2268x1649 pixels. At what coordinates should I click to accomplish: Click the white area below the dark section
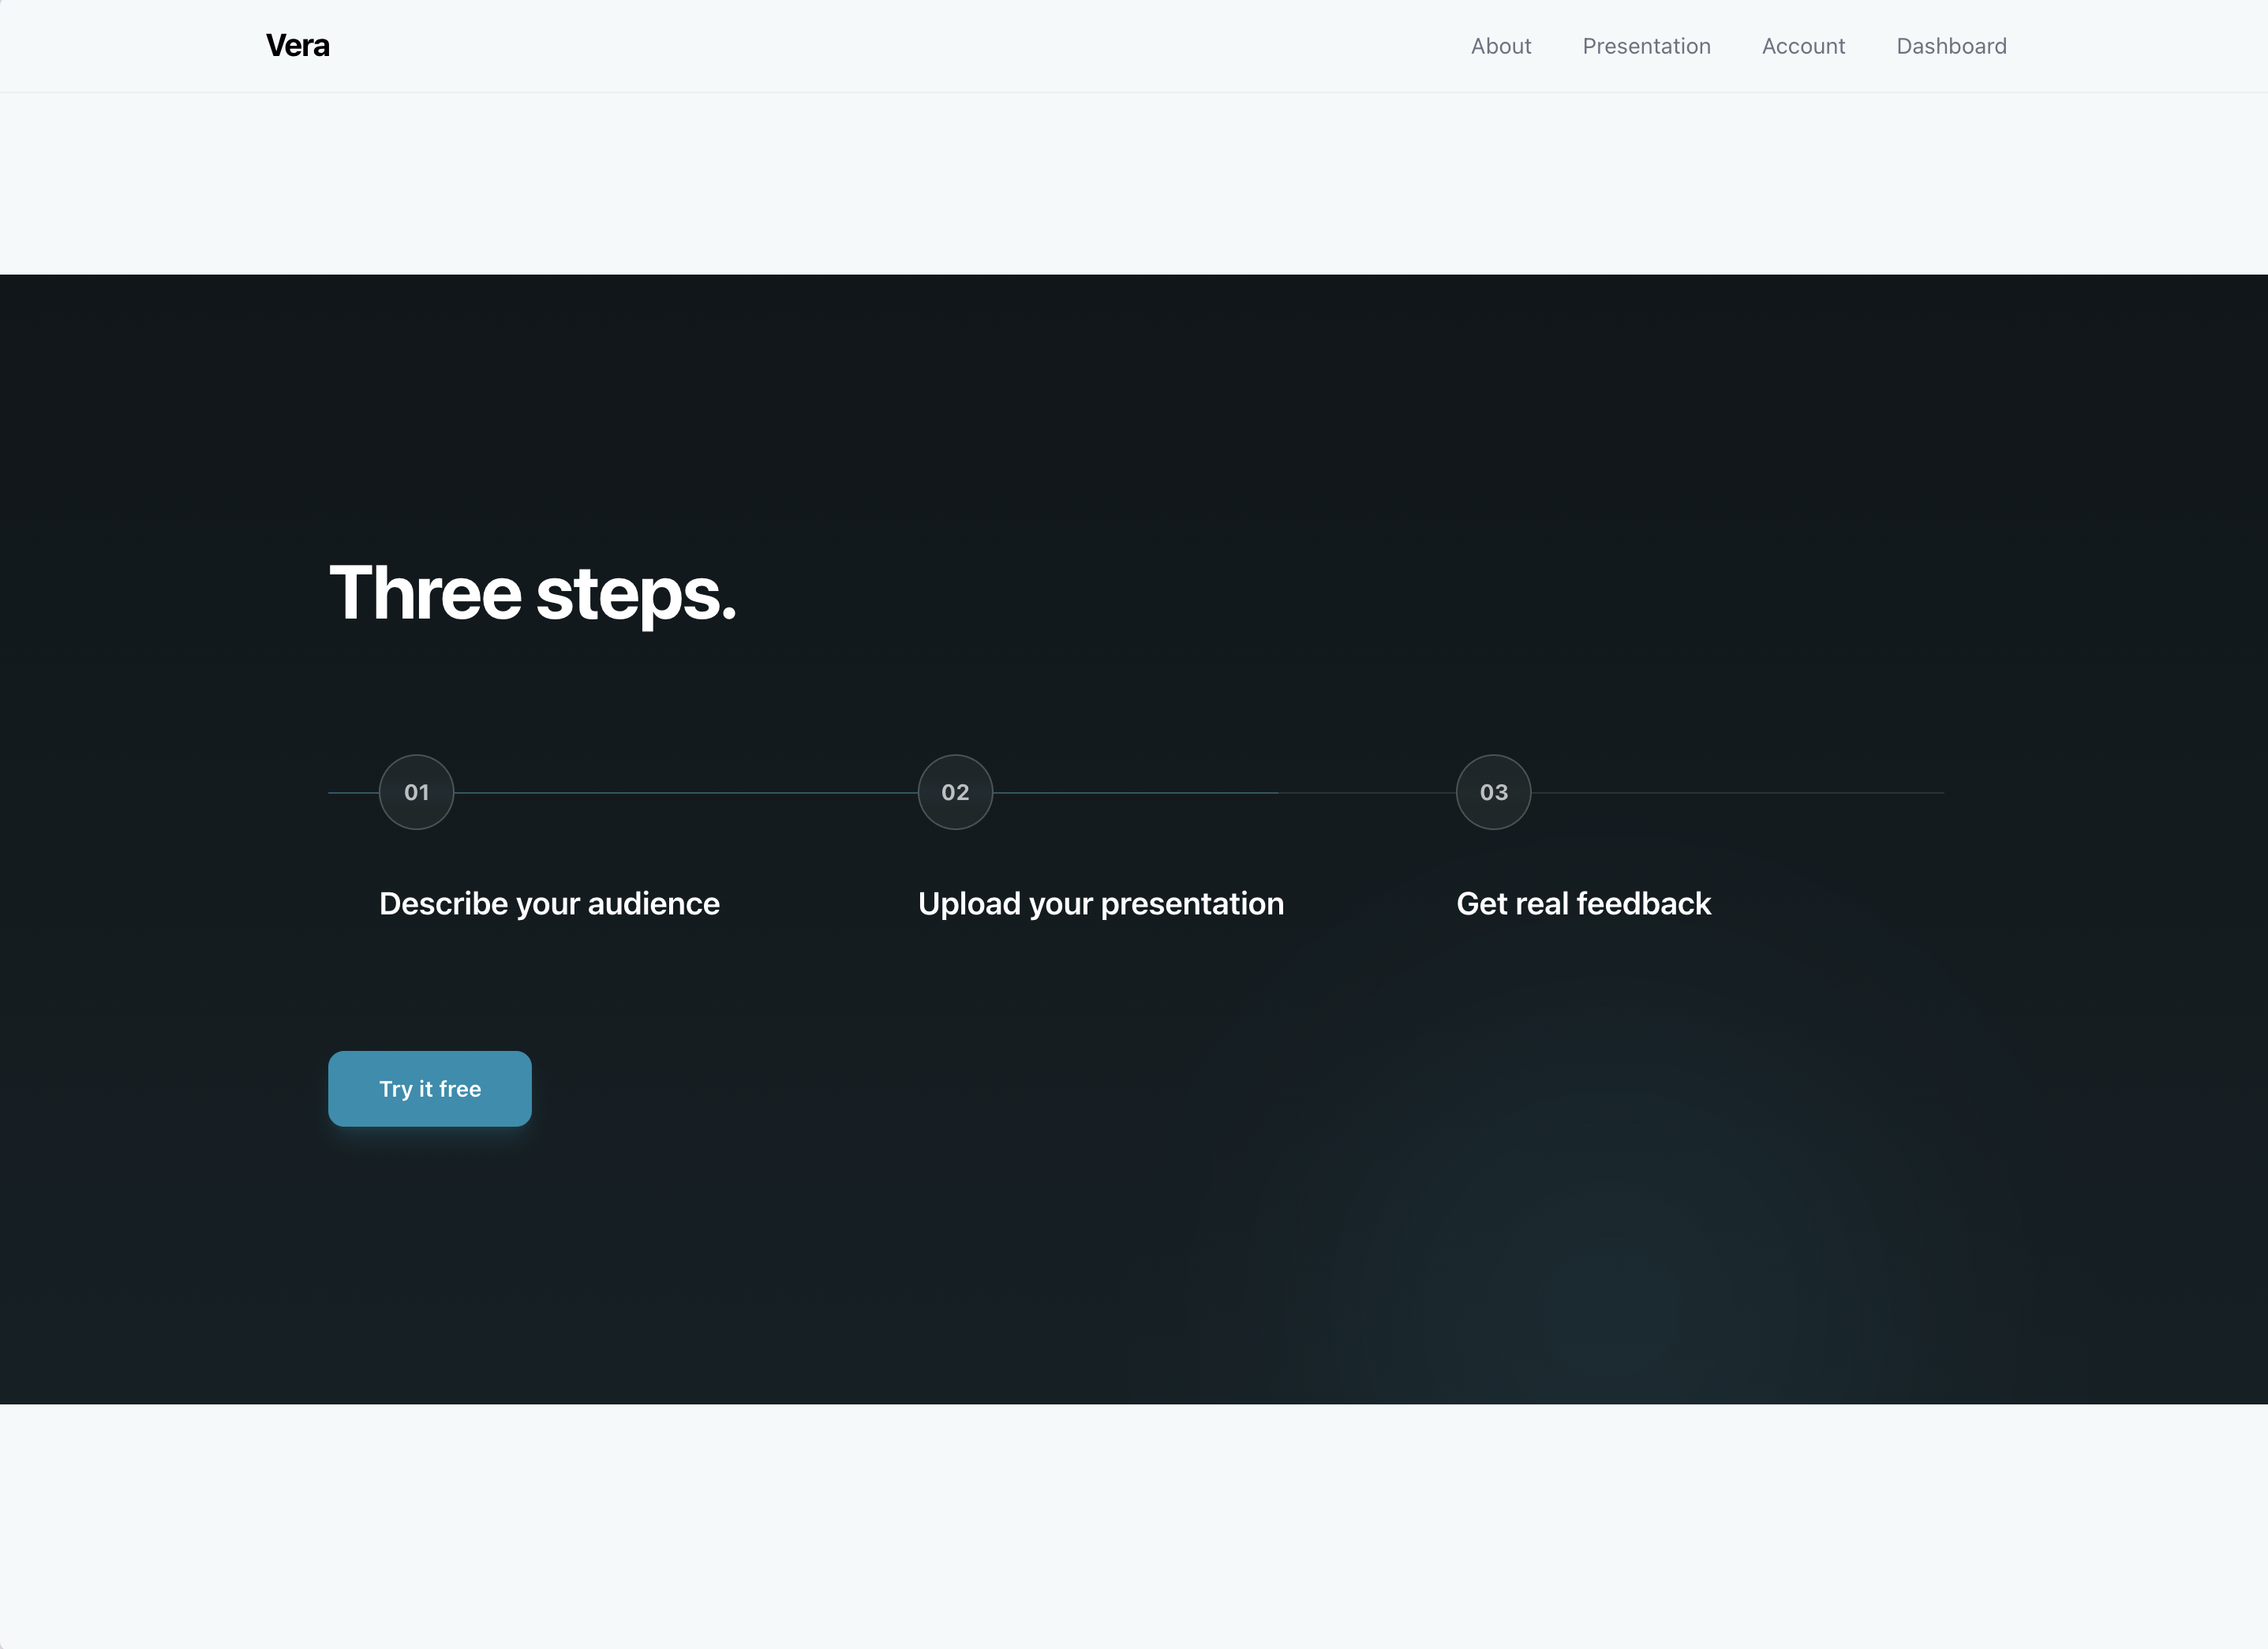point(1134,1525)
